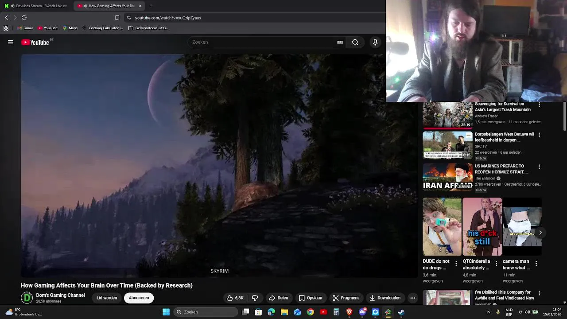Viewport: 567px width, 319px height.
Task: Reload the page
Action: pos(24,18)
